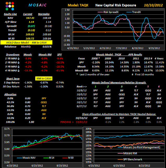Click the 'Allocation' section header
The height and width of the screenshot is (168, 166).
10,94
